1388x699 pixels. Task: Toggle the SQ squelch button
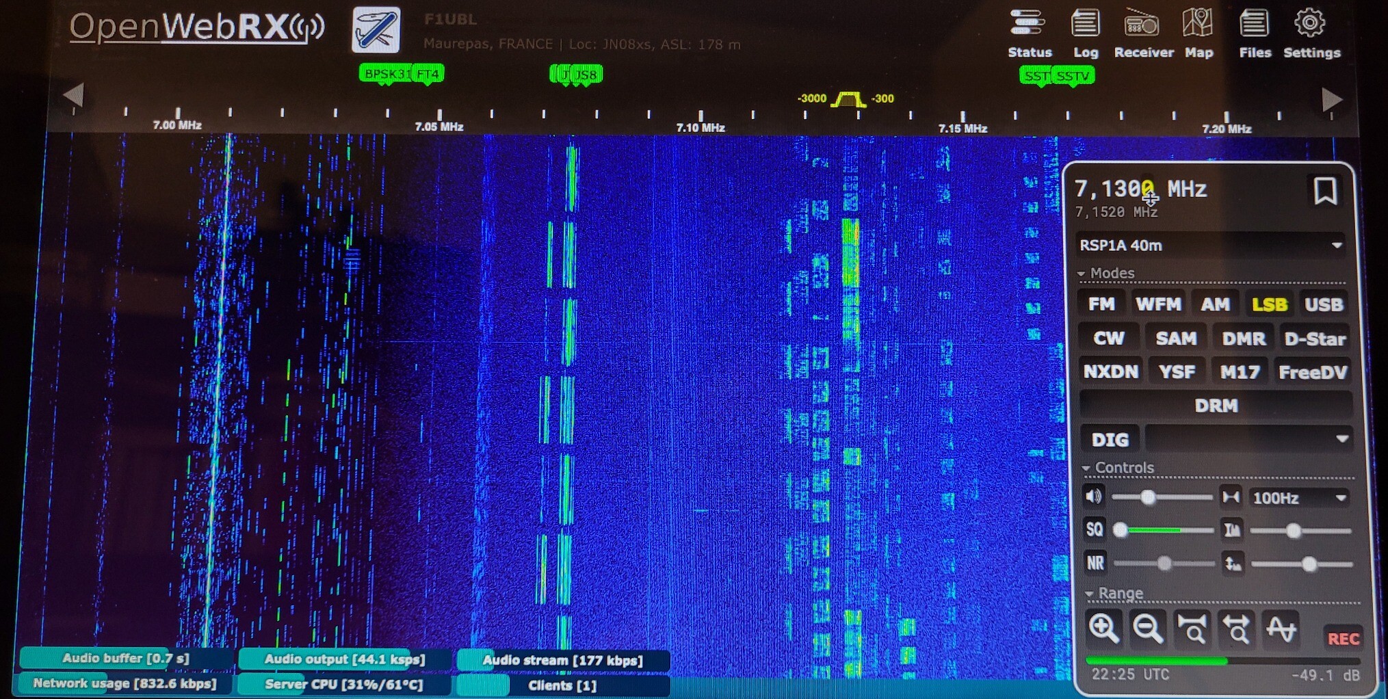pos(1095,529)
